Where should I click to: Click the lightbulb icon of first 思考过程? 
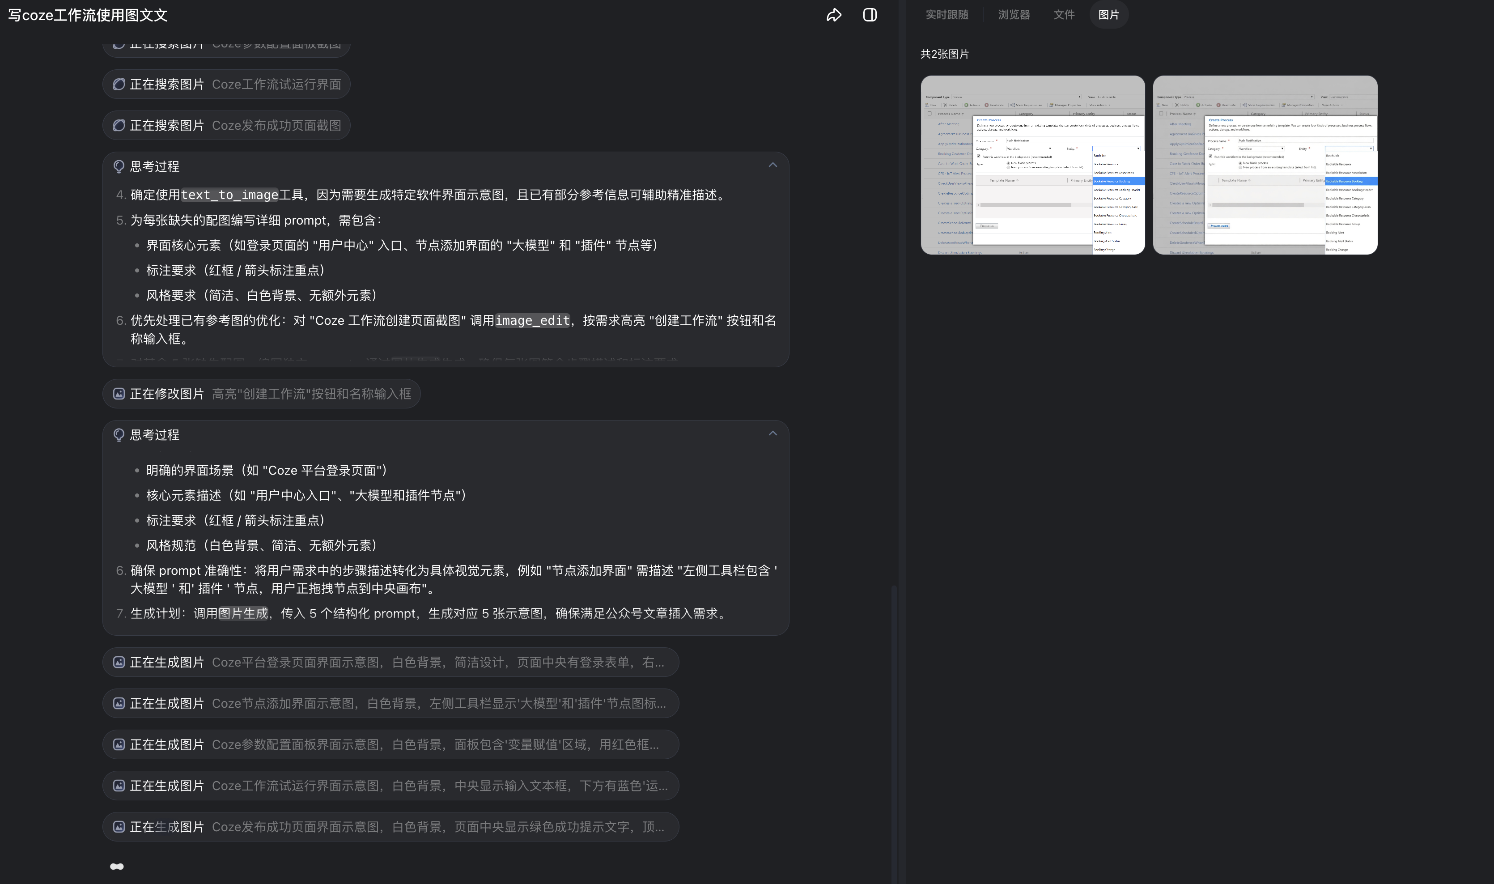coord(119,167)
